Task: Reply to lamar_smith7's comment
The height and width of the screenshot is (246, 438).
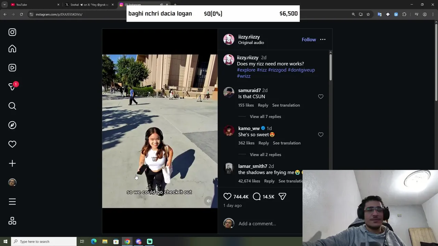Action: pyautogui.click(x=269, y=181)
